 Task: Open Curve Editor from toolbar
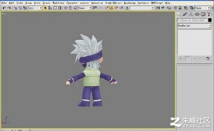[175, 8]
